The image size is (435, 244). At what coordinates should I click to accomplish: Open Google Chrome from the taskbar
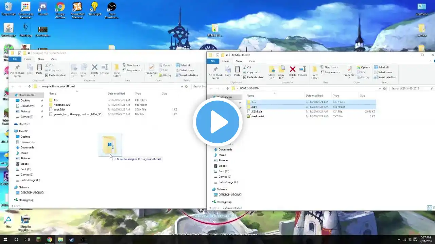tap(50, 240)
